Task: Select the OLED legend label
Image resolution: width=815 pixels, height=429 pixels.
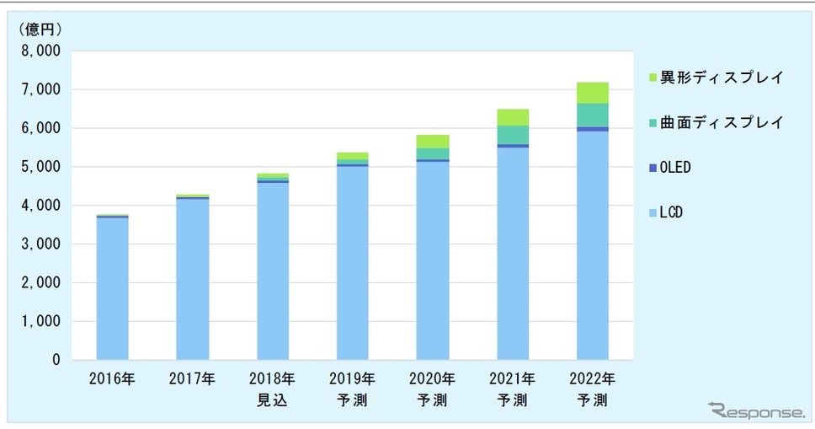Action: [675, 167]
